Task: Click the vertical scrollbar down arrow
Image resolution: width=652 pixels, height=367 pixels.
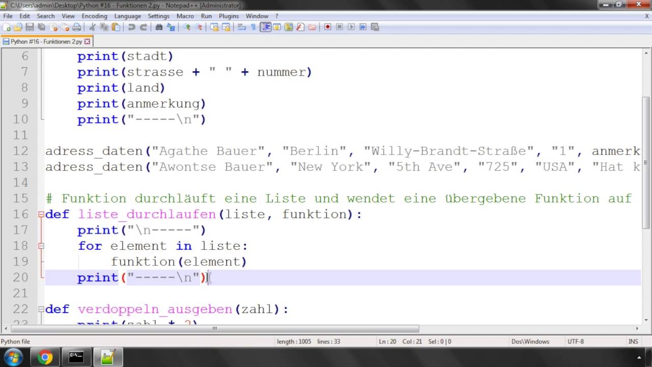Action: pos(646,320)
